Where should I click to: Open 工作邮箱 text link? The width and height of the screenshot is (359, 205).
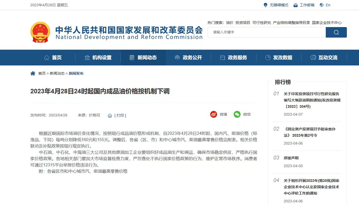pyautogui.click(x=307, y=5)
